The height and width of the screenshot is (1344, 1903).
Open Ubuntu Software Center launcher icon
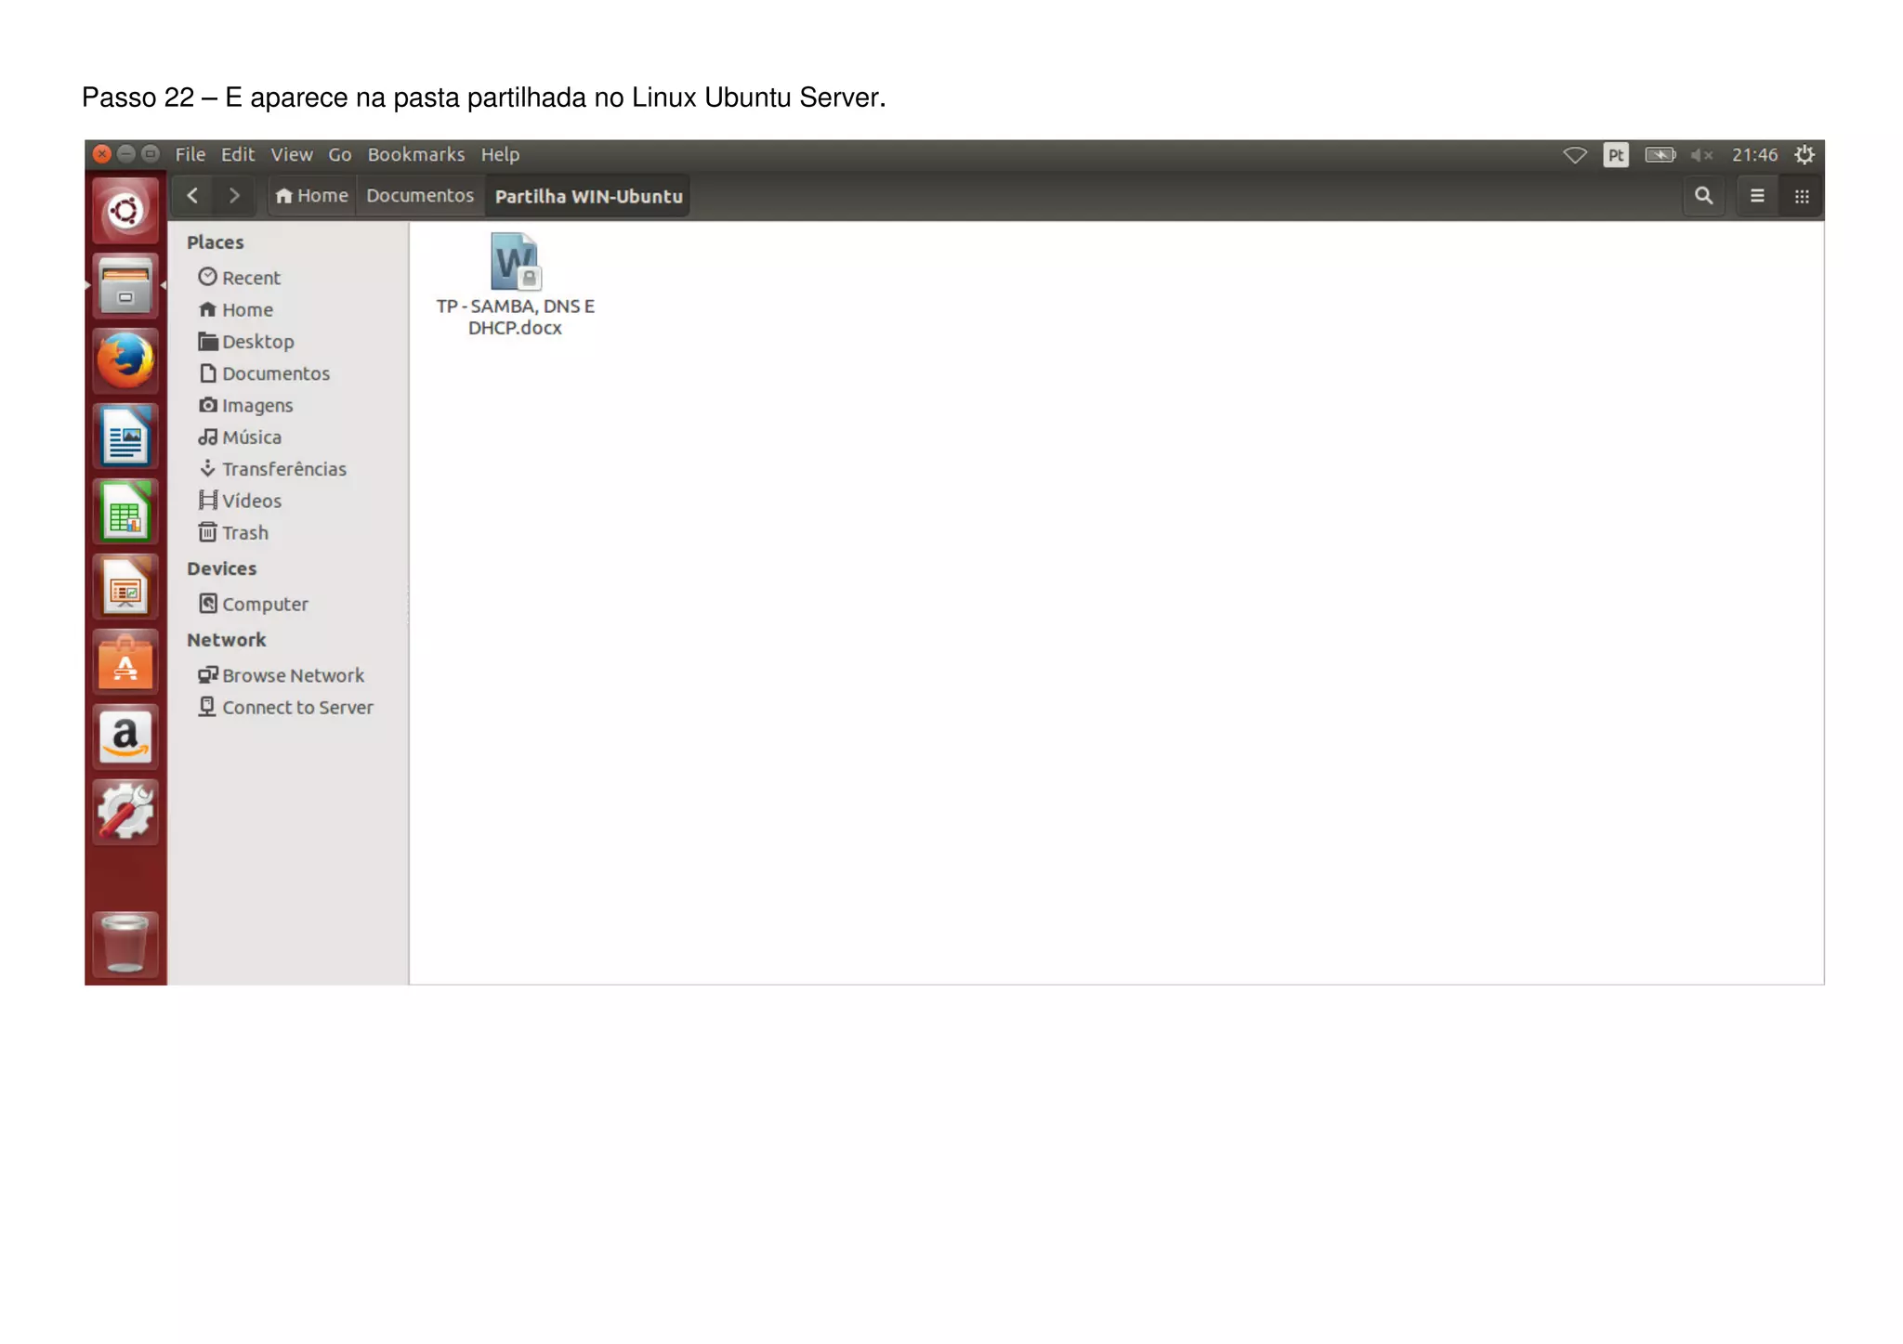[x=125, y=662]
